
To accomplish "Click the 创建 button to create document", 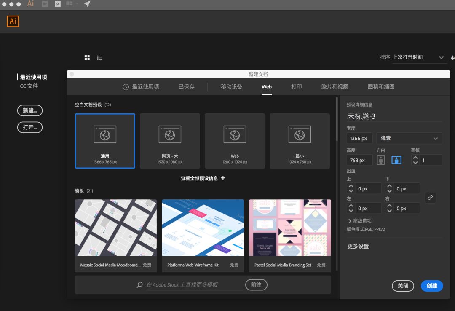I will [431, 286].
